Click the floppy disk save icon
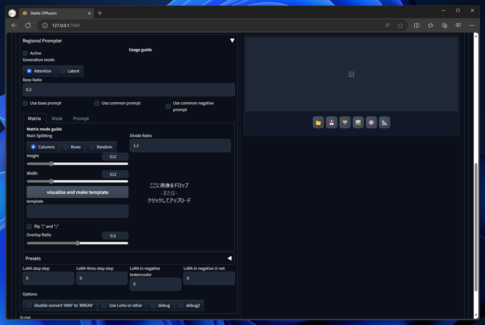This screenshot has width=485, height=325. pyautogui.click(x=332, y=122)
